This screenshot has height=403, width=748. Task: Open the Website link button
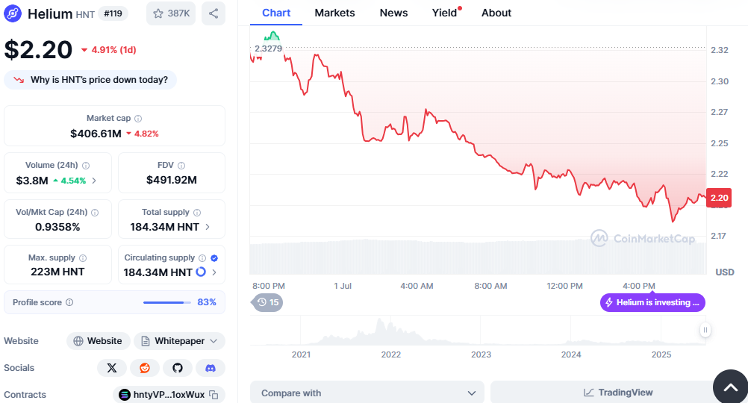tap(99, 341)
